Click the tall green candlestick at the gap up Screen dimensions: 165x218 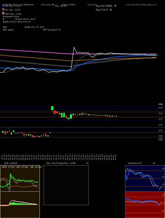[52, 108]
